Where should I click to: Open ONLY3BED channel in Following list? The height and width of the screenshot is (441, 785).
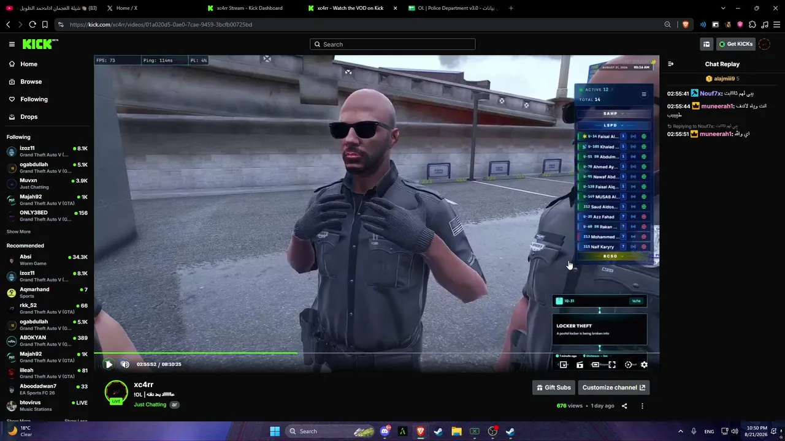[x=47, y=216]
